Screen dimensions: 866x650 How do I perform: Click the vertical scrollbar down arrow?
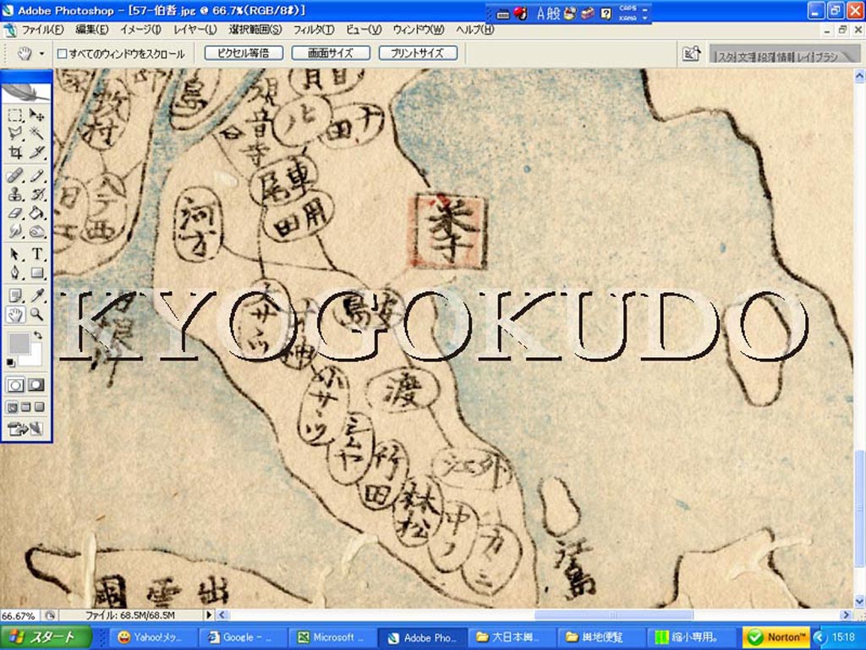[x=859, y=601]
